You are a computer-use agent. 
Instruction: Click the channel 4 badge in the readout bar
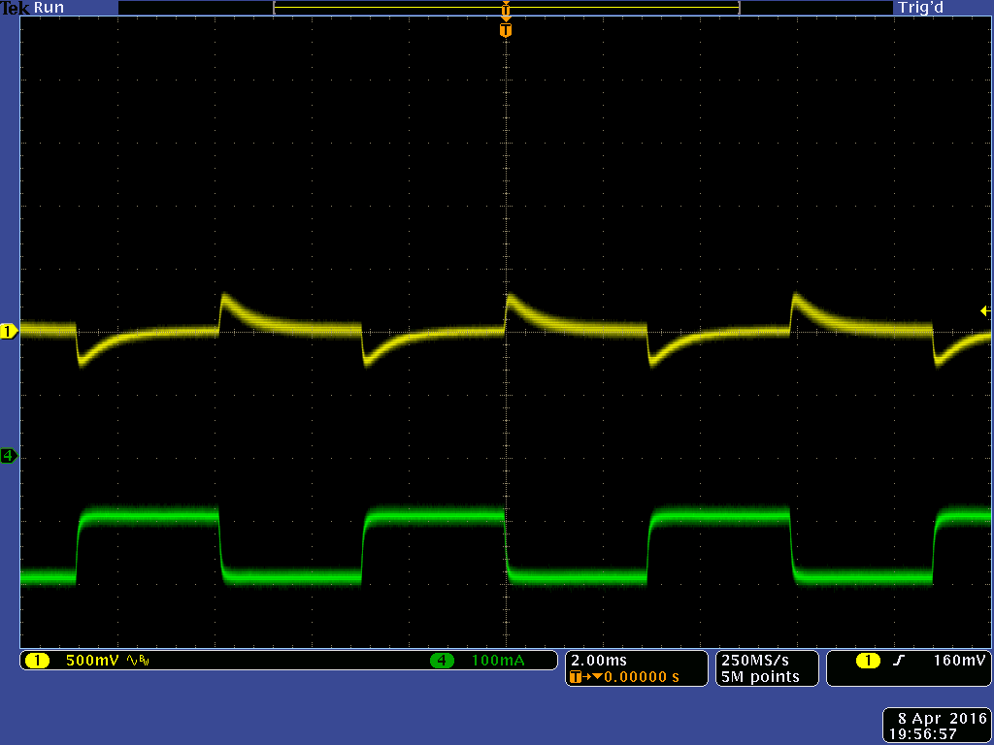tap(442, 661)
